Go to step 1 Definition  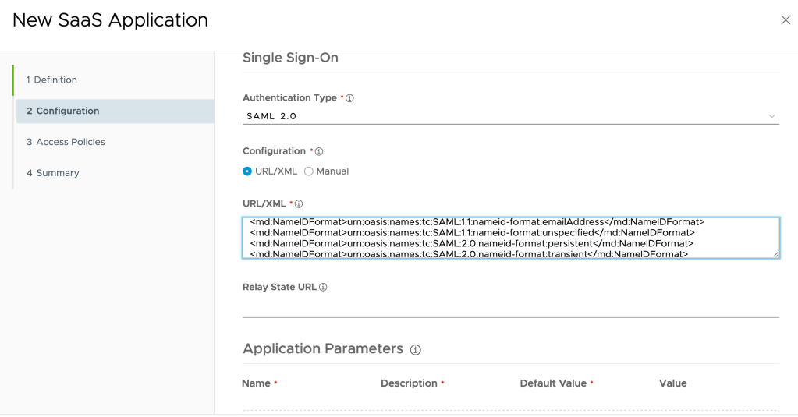coord(51,80)
